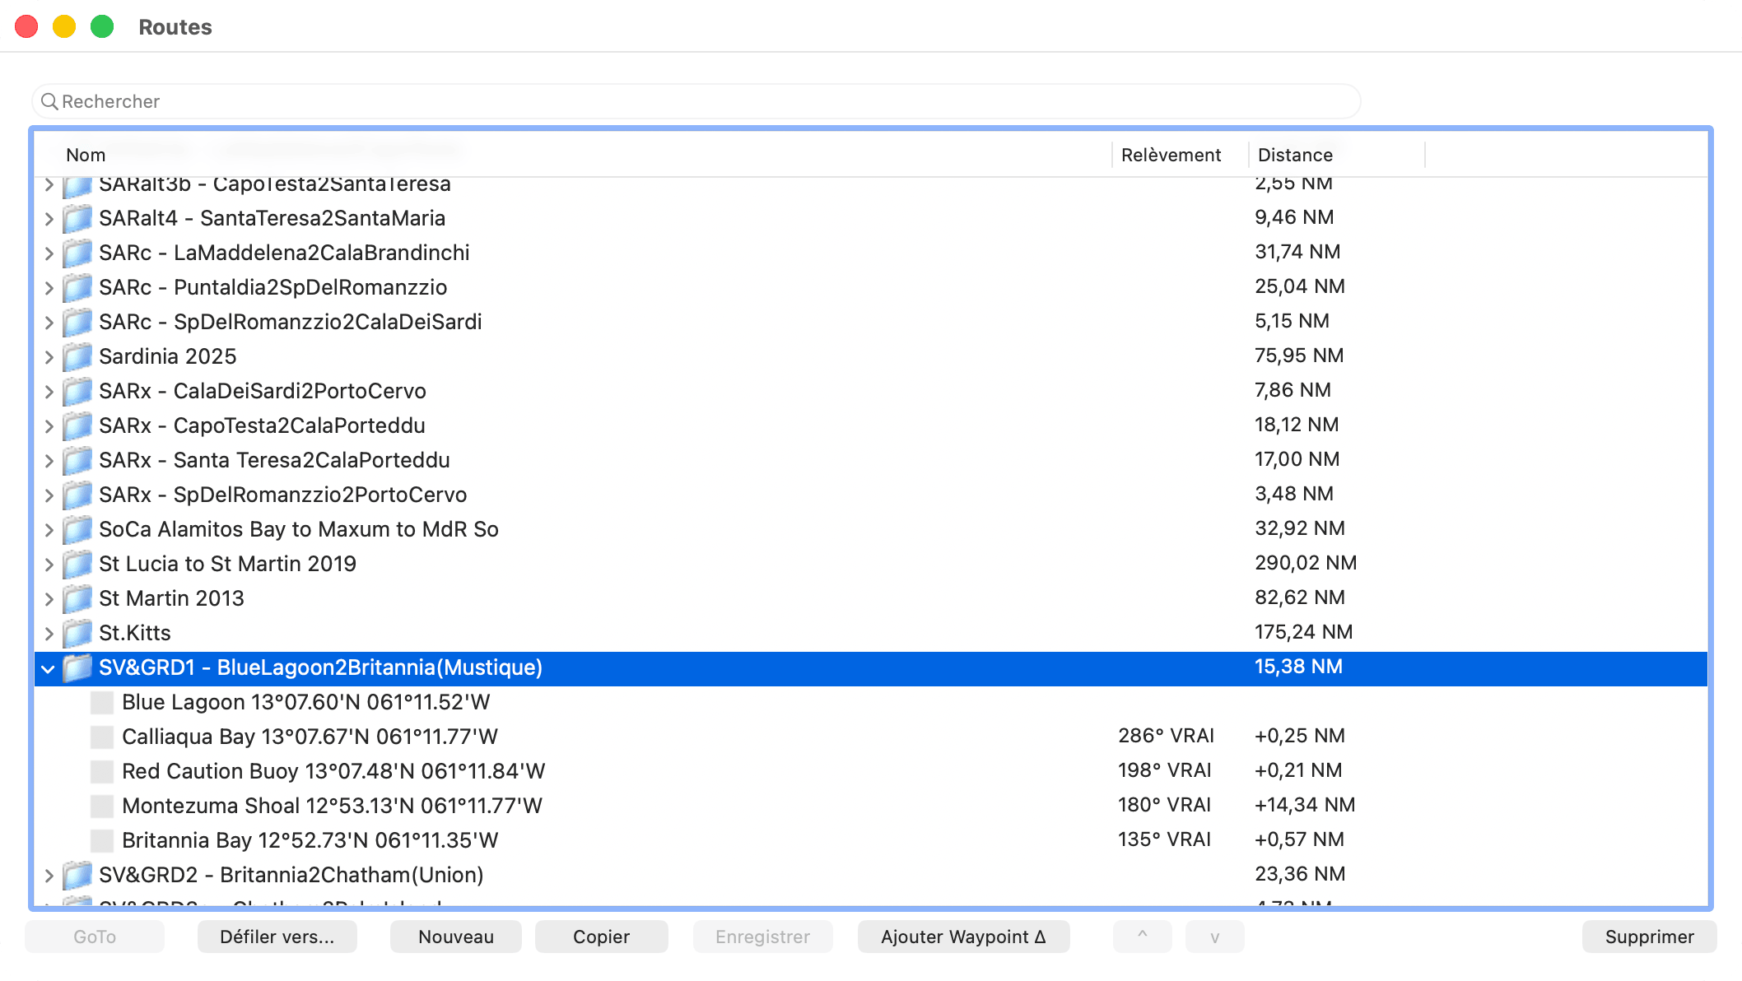
Task: Sort by the Nom column header
Action: point(86,155)
